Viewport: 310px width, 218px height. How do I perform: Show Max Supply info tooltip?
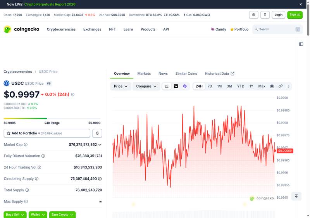tap(26, 201)
